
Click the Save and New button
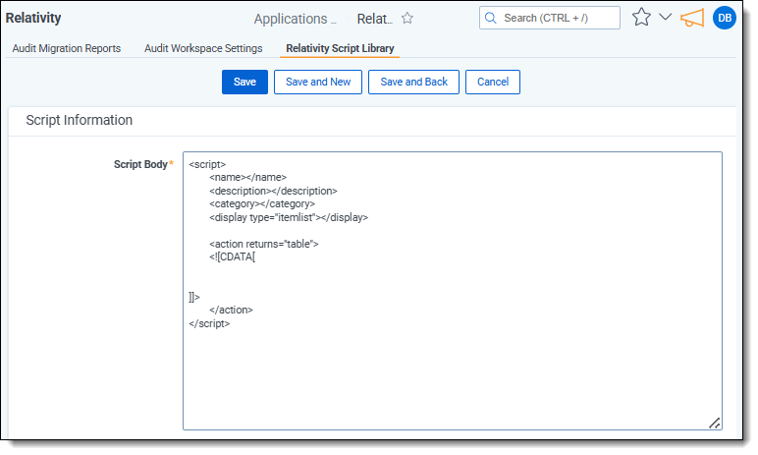(x=318, y=82)
